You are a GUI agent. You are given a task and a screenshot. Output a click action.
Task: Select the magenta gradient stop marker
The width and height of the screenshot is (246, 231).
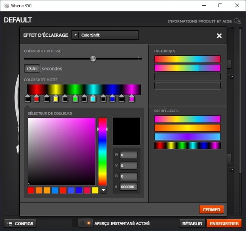point(132,98)
